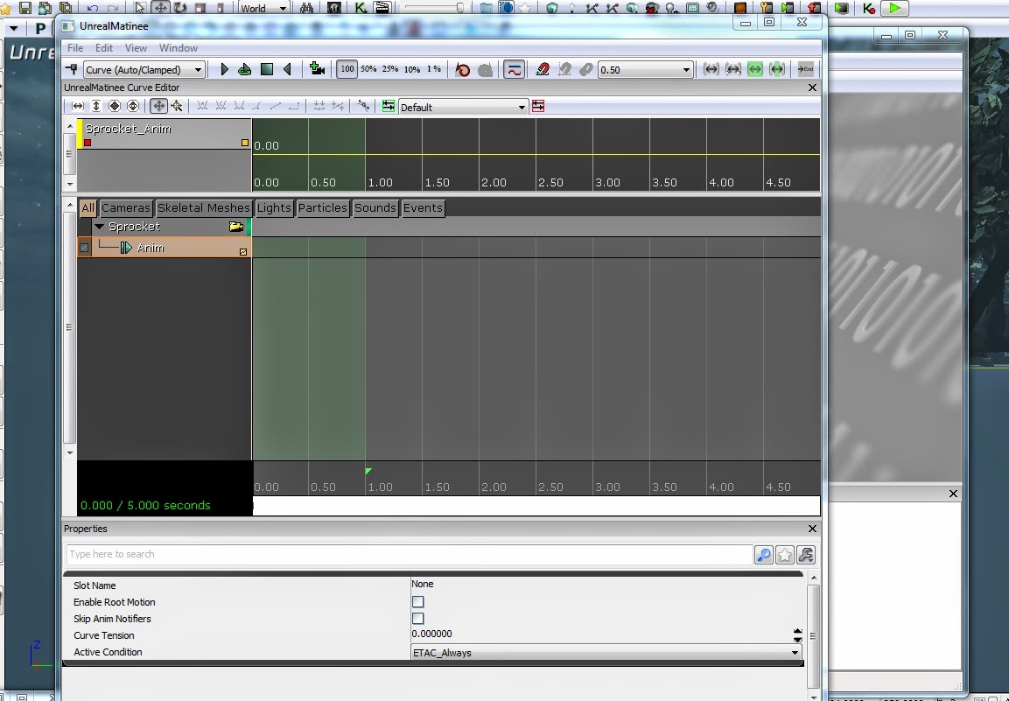Select the Particles group tab

point(322,208)
